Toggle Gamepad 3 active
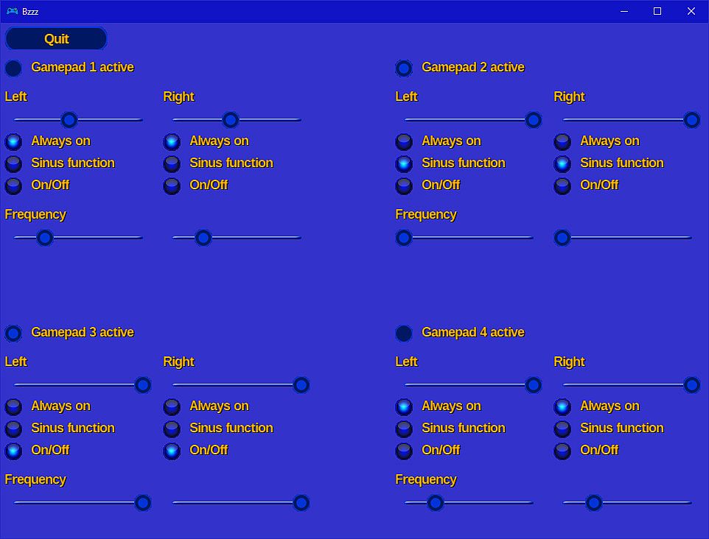 tap(13, 334)
